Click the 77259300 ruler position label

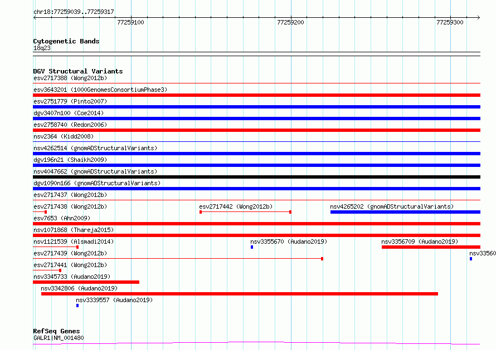(450, 22)
